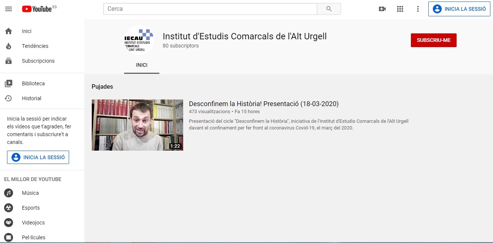493x243 pixels.
Task: Open Música under El millor de YouTube
Action: (30, 193)
